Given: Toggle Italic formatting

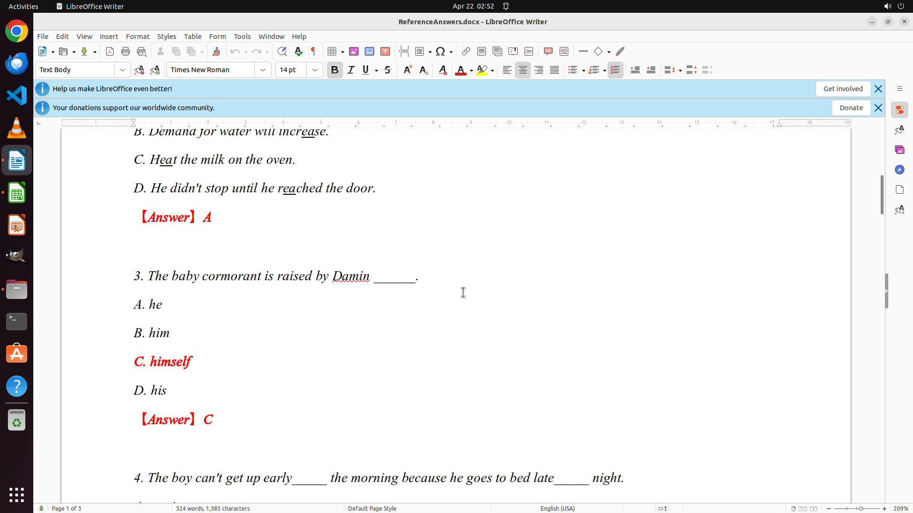Looking at the screenshot, I should pos(351,70).
